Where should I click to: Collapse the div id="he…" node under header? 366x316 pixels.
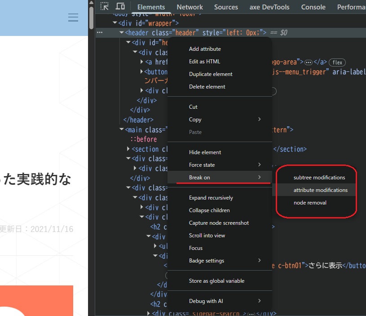click(x=128, y=42)
